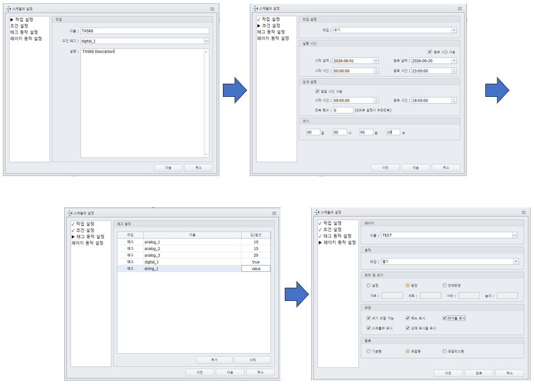534x384 pixels.
Task: Toggle the 종료 시간 사용 checkbox
Action: pos(430,52)
